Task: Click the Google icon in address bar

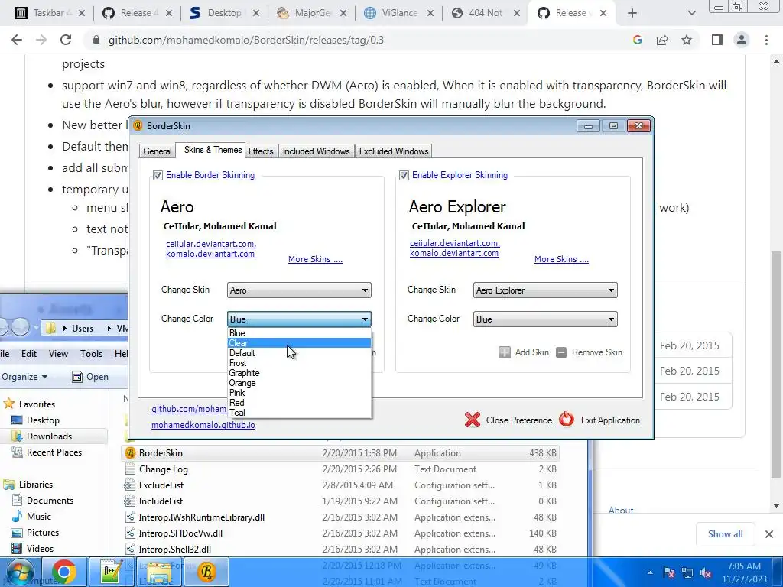Action: 637,40
